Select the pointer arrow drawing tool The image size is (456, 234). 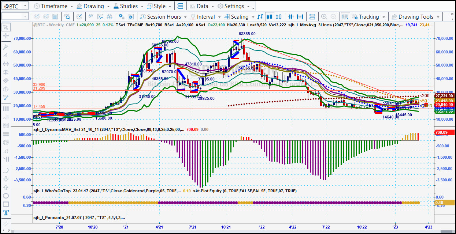point(6,27)
